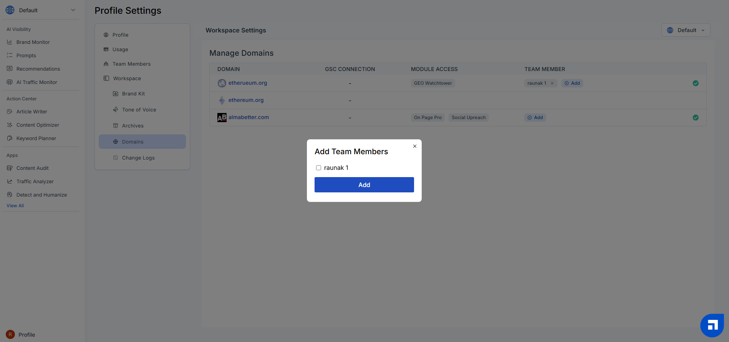729x342 pixels.
Task: Click the blue Add button in dialog
Action: coord(364,185)
